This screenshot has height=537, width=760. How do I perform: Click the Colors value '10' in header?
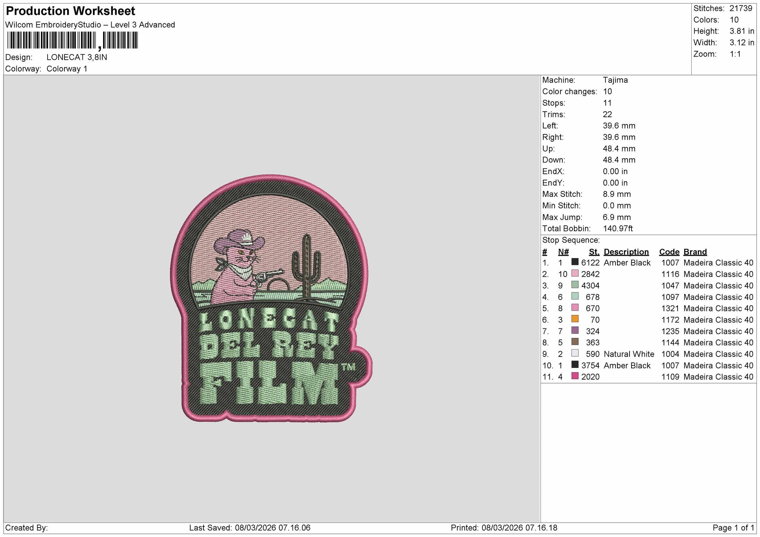point(734,20)
